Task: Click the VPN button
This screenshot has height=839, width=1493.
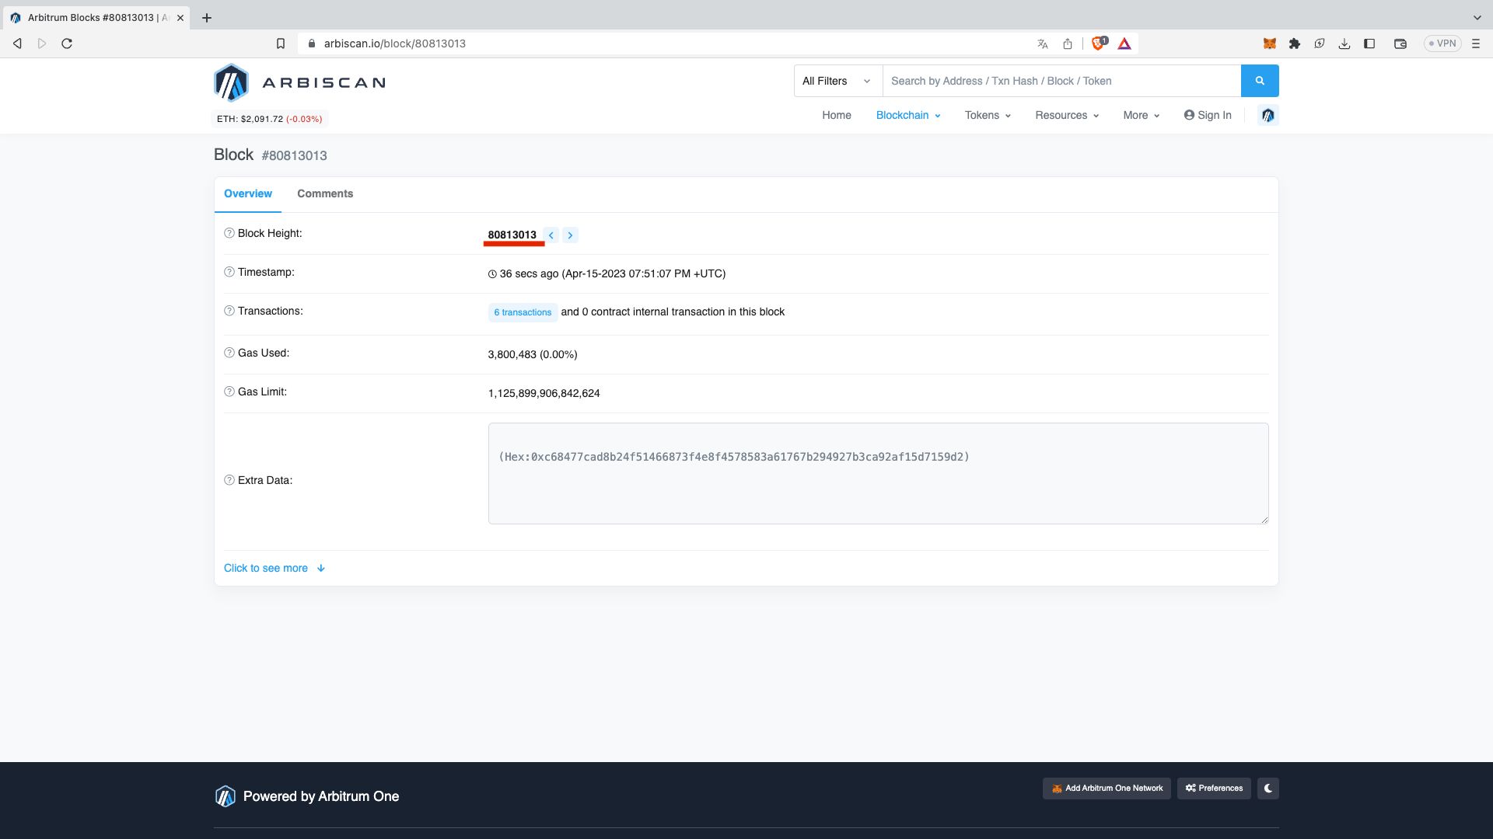Action: click(1442, 44)
